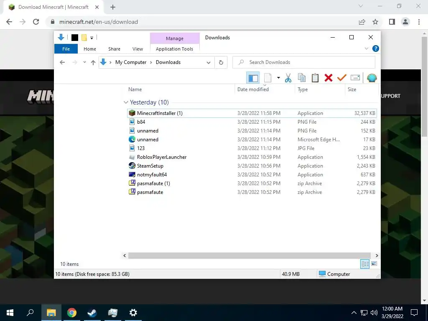The image size is (428, 321).
Task: Click the orange checkmark Properties icon
Action: tap(341, 78)
